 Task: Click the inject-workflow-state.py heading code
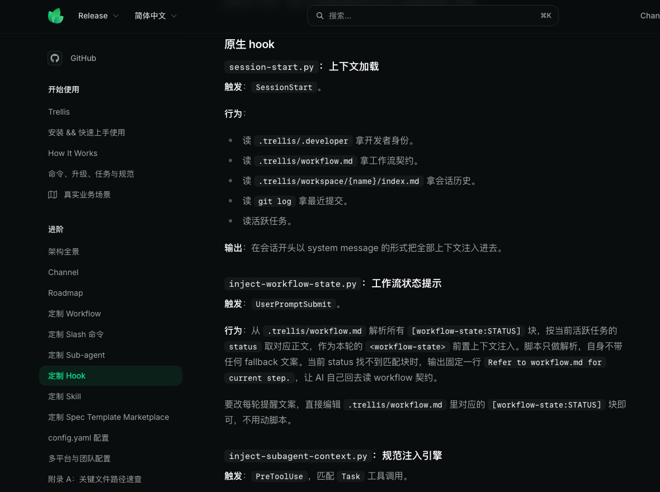pos(293,283)
